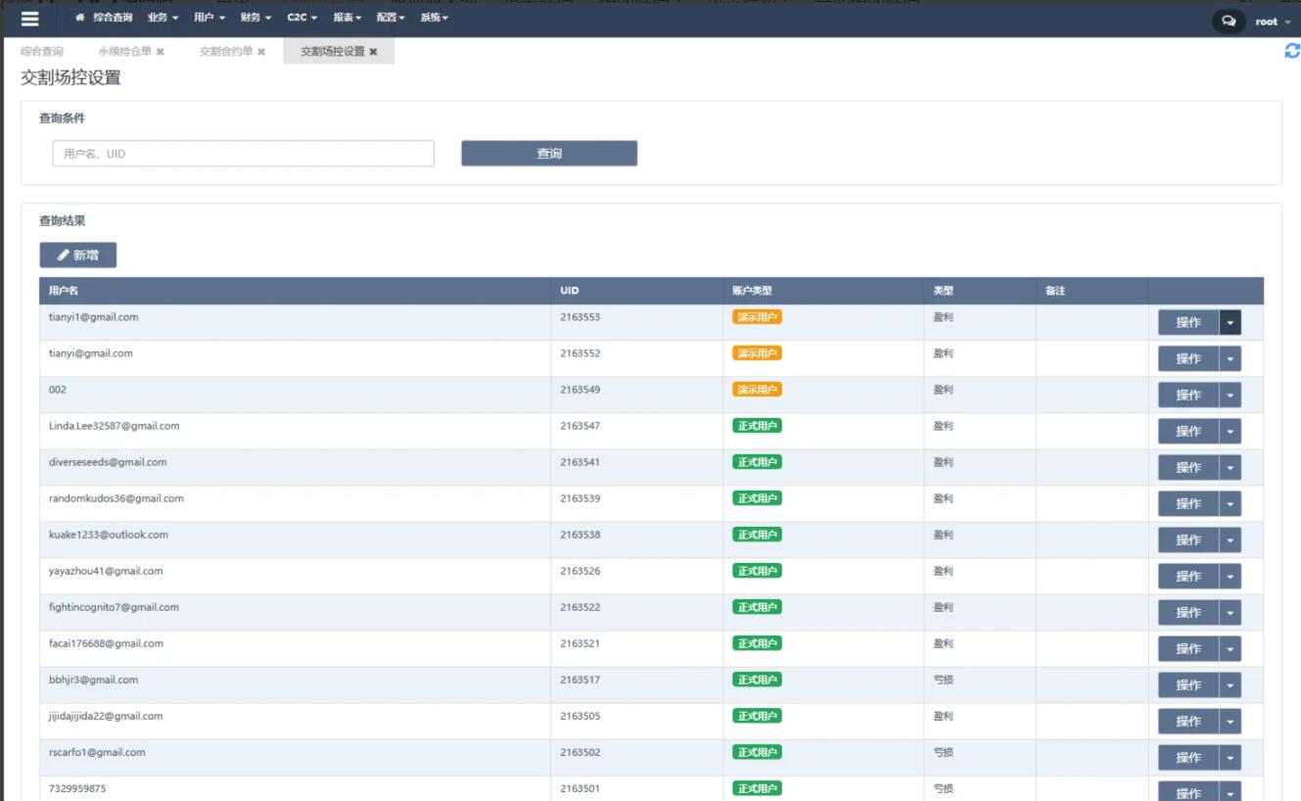Close the 交割合约单 tab

(x=261, y=52)
